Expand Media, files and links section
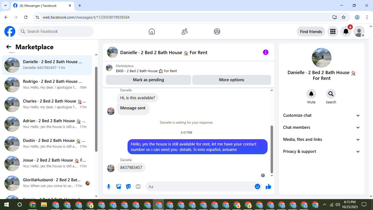The height and width of the screenshot is (210, 373). [x=322, y=139]
